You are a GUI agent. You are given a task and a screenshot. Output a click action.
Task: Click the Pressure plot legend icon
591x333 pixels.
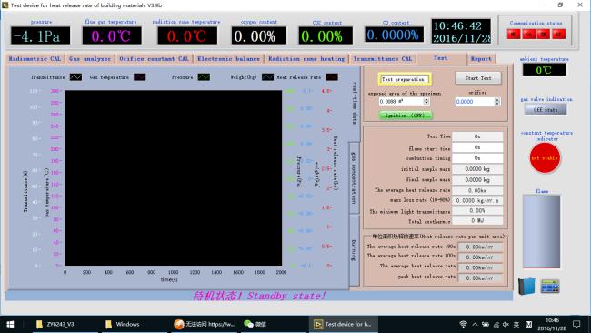click(204, 77)
